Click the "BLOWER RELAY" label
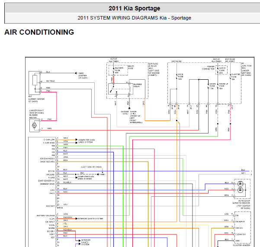The height and width of the screenshot is (247, 260). point(138,85)
